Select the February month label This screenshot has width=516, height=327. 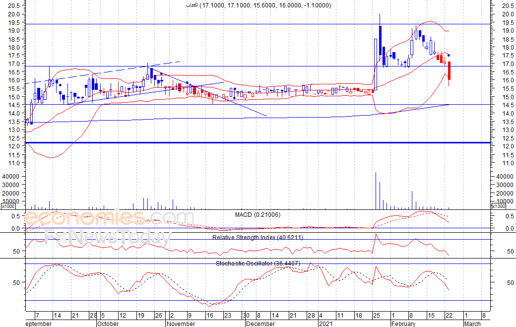pos(403,324)
